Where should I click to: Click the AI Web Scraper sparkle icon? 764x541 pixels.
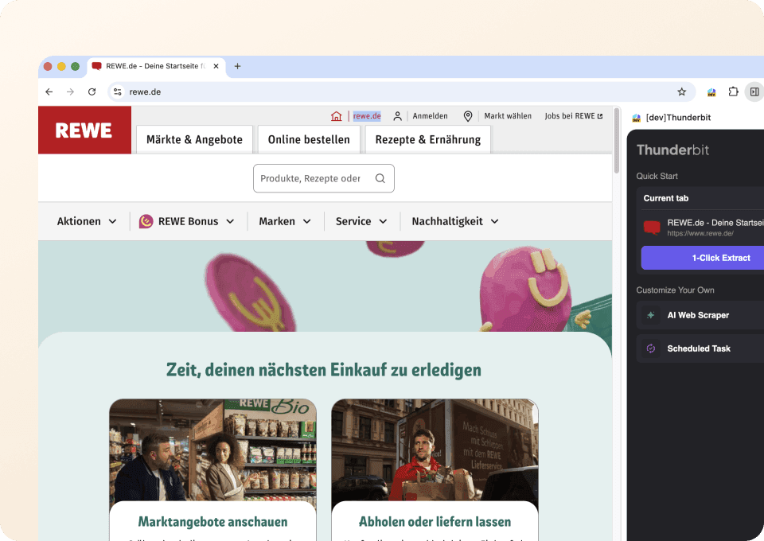[652, 315]
